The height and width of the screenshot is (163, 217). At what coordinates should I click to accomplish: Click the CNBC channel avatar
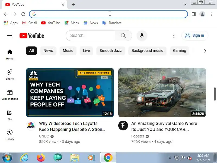click(x=31, y=126)
